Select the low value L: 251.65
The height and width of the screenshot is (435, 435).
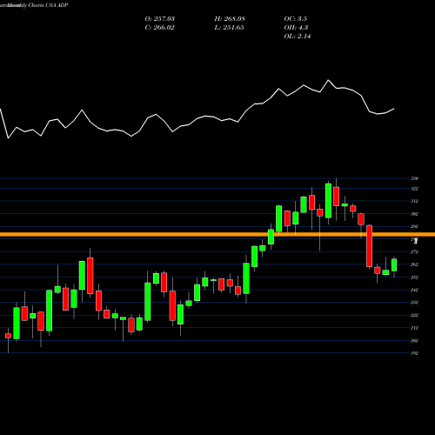coord(229,28)
